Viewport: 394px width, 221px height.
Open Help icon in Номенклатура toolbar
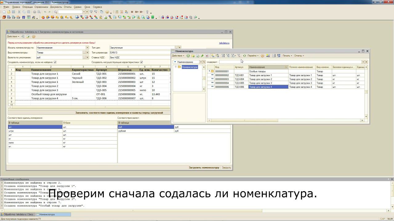pos(262,56)
